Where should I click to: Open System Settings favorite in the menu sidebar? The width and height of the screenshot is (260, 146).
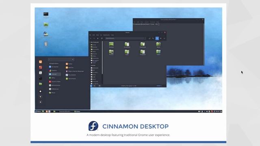(41, 73)
